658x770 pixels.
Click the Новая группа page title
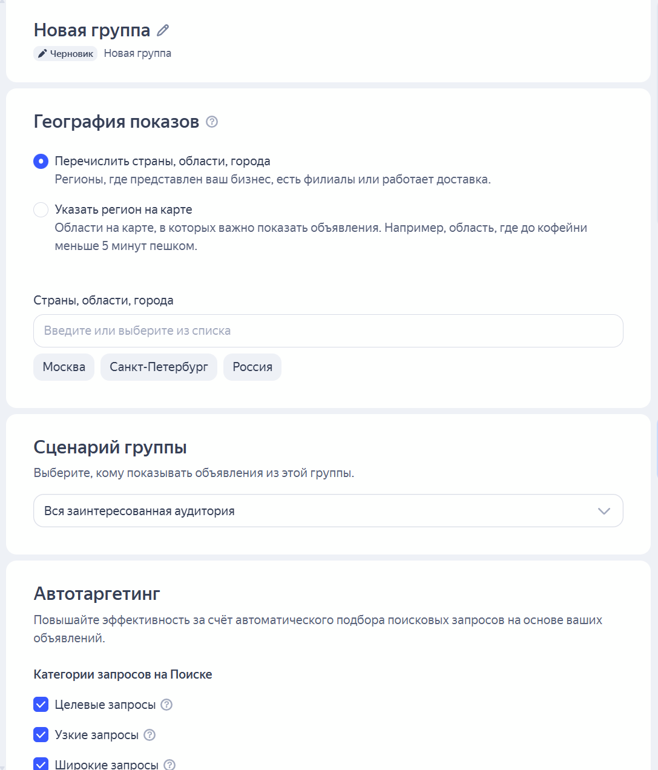pyautogui.click(x=92, y=30)
